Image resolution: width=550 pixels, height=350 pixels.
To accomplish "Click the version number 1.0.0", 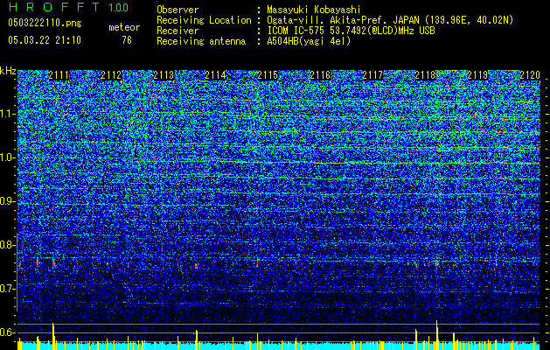I will pos(119,7).
